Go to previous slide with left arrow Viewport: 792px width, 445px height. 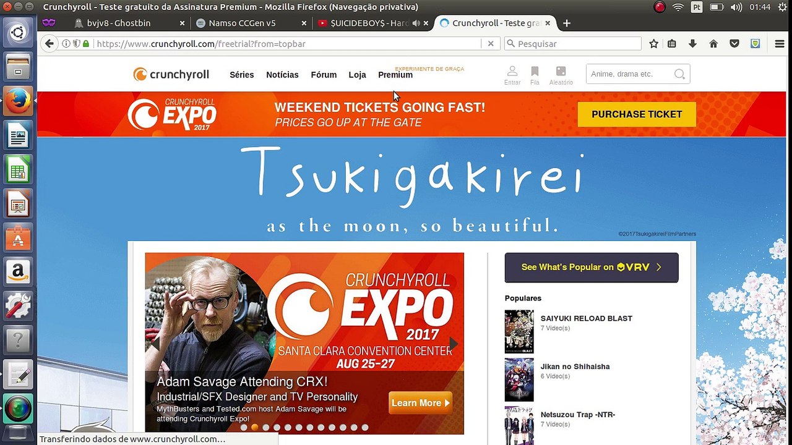point(155,344)
